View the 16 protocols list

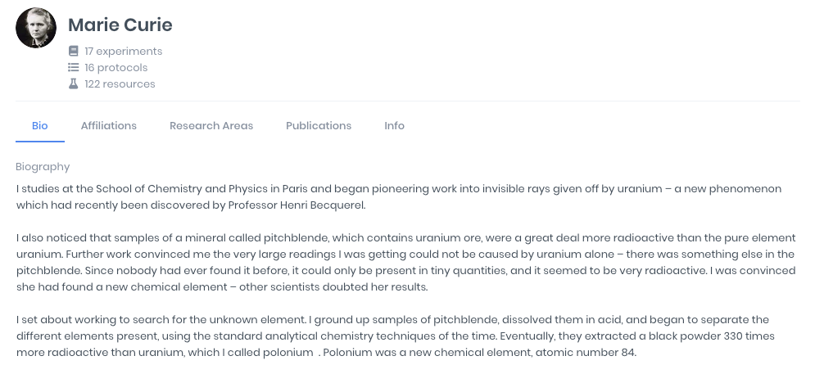[115, 67]
